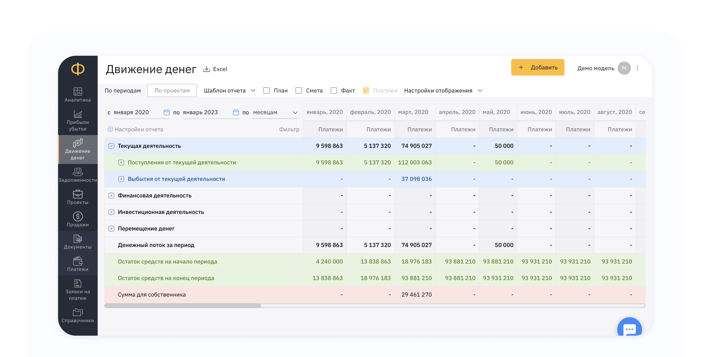Click the orange Ф logo icon
Image resolution: width=711 pixels, height=357 pixels.
coord(78,69)
